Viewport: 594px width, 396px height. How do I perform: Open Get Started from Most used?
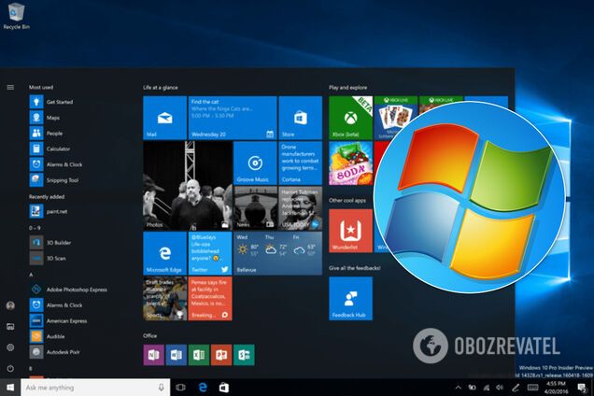point(51,102)
